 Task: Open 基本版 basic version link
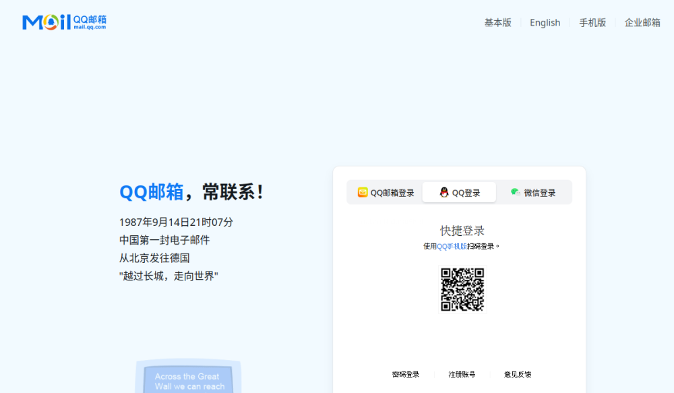(498, 23)
